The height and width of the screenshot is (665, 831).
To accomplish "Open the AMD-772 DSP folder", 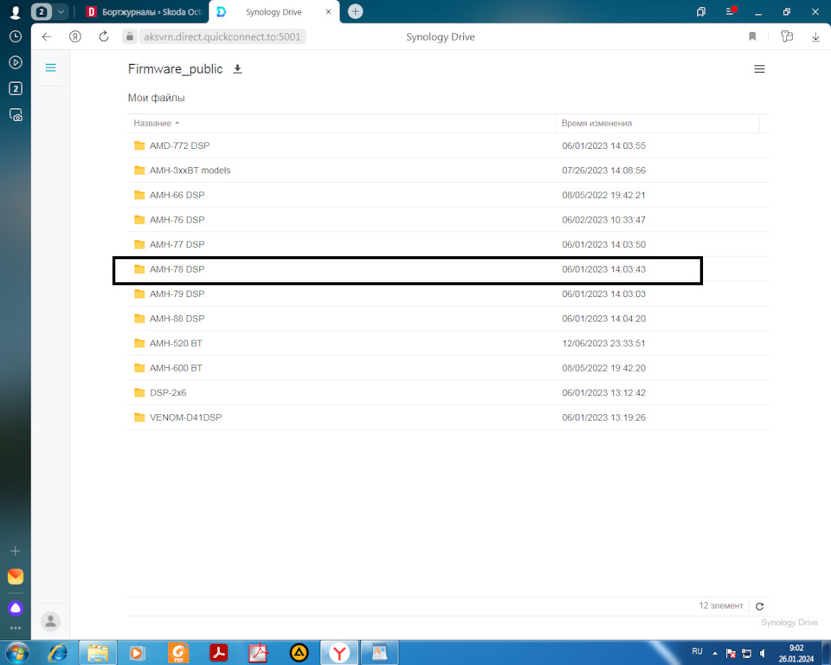I will click(x=180, y=145).
